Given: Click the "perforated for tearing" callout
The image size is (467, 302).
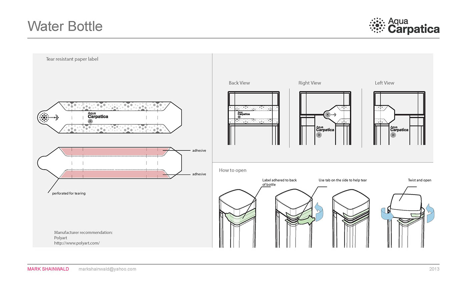Looking at the screenshot, I should [69, 193].
